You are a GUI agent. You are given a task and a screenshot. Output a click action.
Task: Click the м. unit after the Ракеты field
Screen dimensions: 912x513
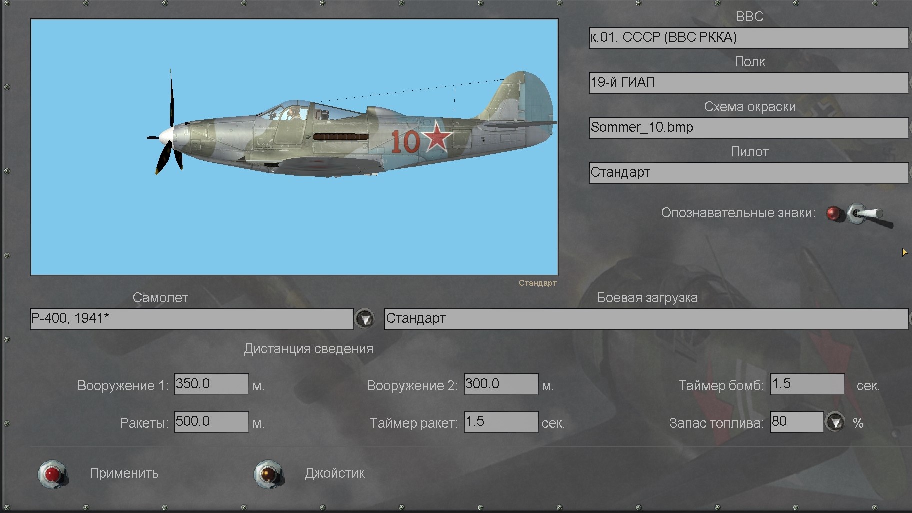tap(258, 424)
